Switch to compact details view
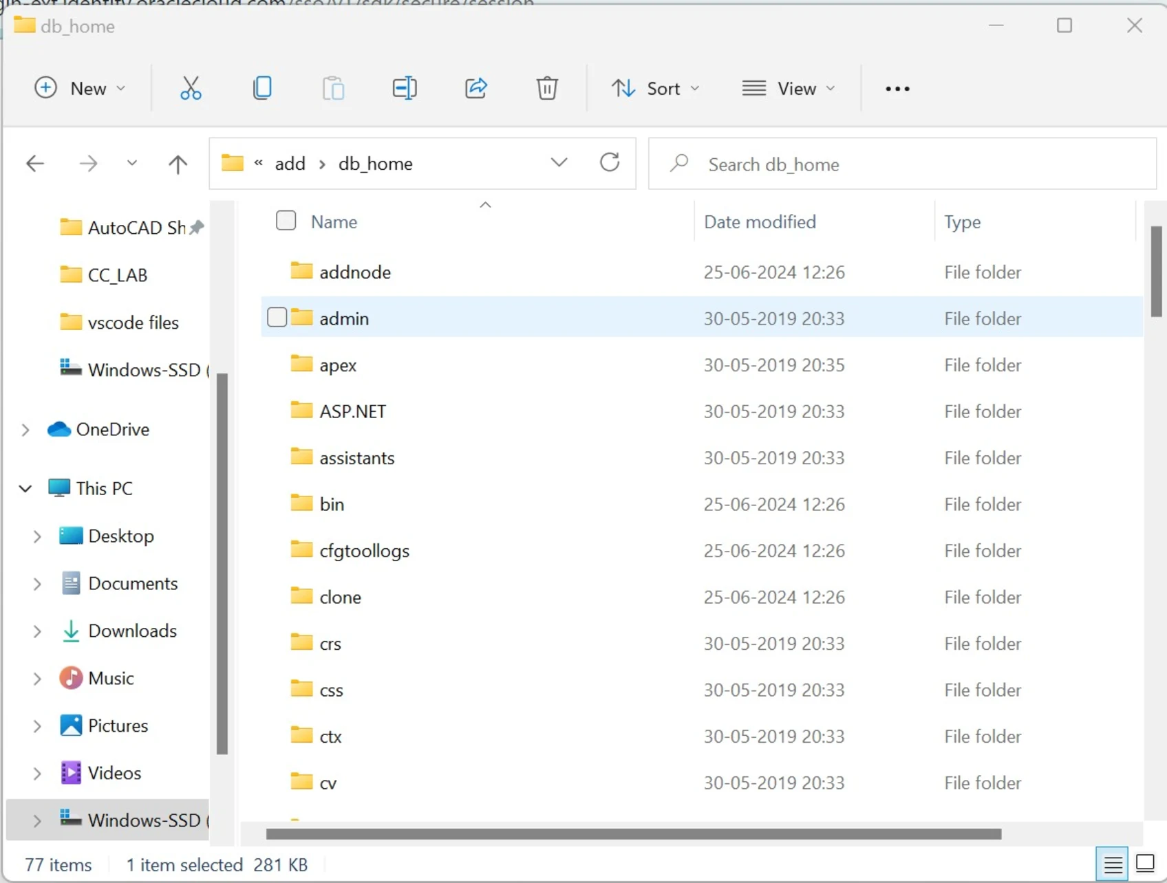Viewport: 1167px width, 883px height. click(x=1113, y=863)
